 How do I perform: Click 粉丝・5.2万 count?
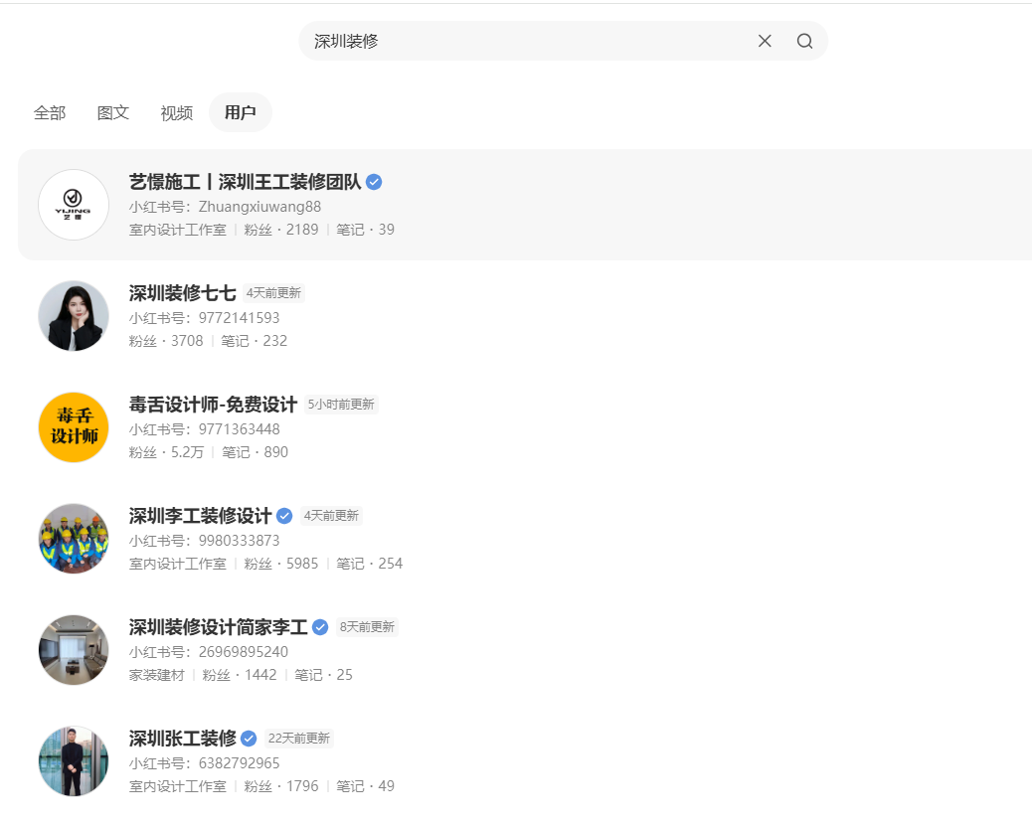[x=166, y=452]
